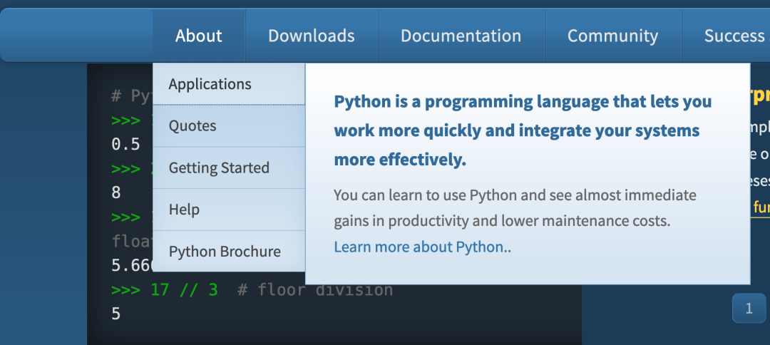The image size is (770, 345).
Task: Follow the Learn more about Python link
Action: 421,247
